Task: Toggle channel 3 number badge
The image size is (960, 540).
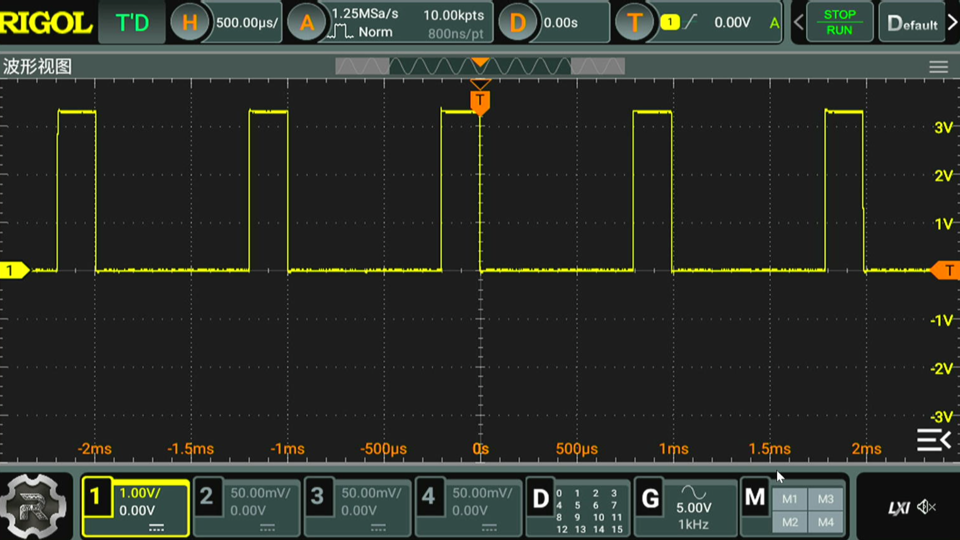Action: coord(318,496)
